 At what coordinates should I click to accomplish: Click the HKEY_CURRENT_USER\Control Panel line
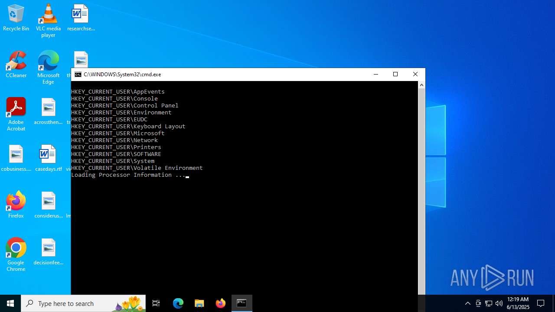coord(125,106)
